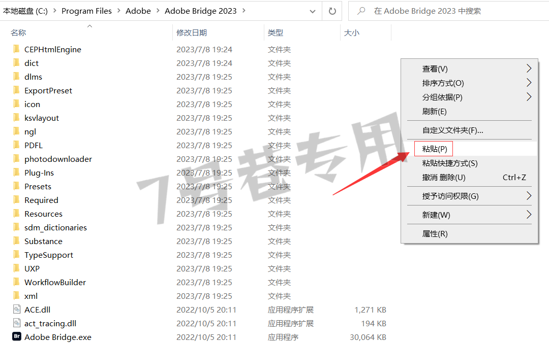Select the TypeSupport folder icon
Image resolution: width=549 pixels, height=343 pixels.
coord(16,255)
